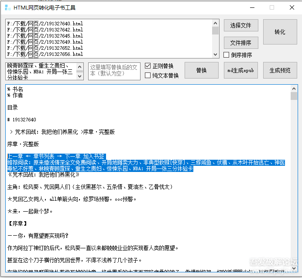Click the md生成epub button

coord(241,70)
